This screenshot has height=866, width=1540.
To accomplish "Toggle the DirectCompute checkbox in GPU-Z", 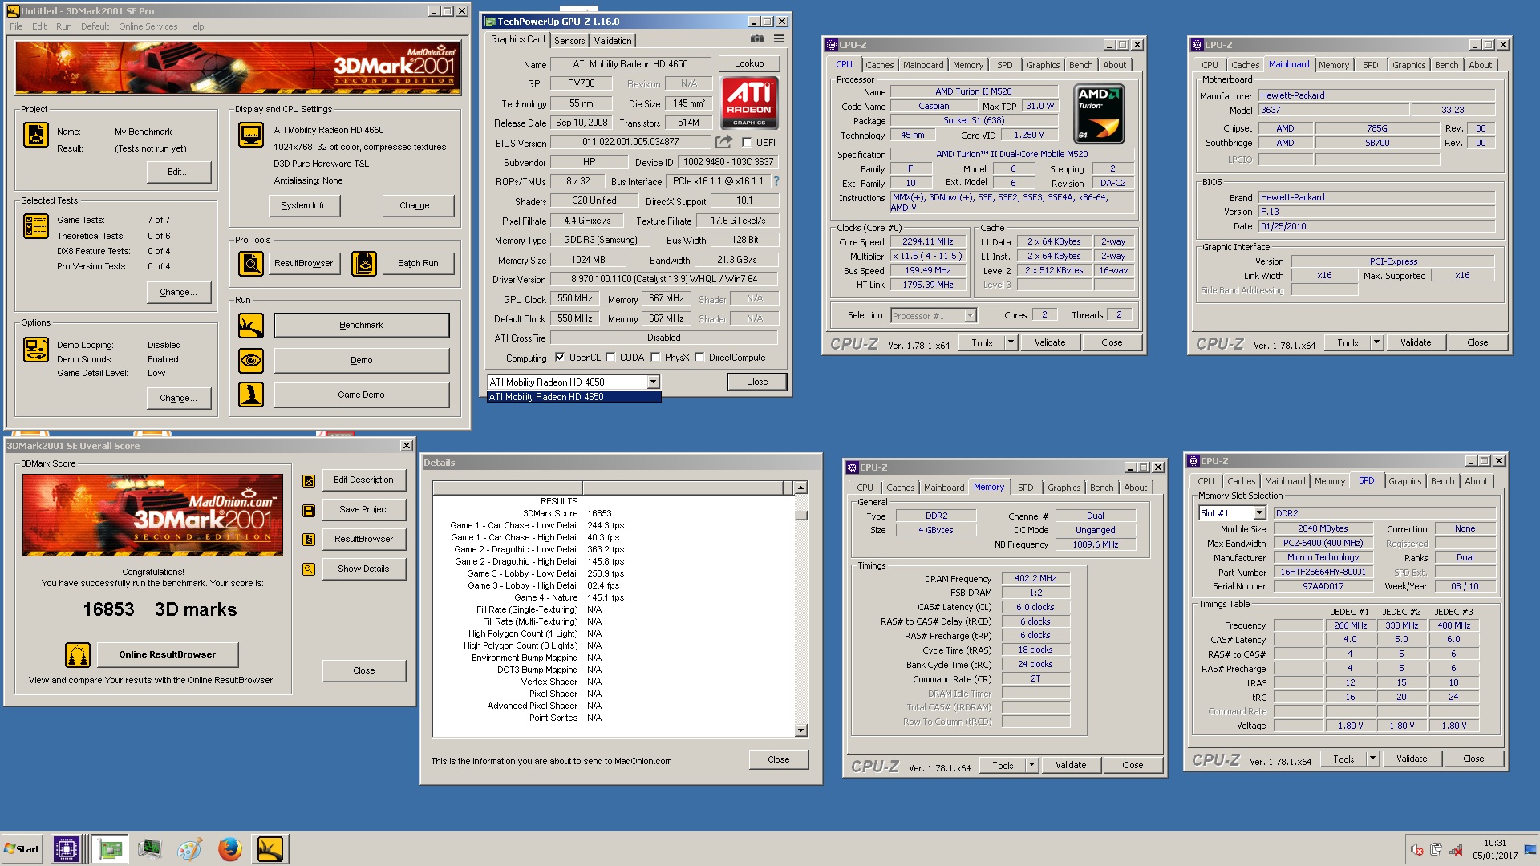I will [x=699, y=358].
